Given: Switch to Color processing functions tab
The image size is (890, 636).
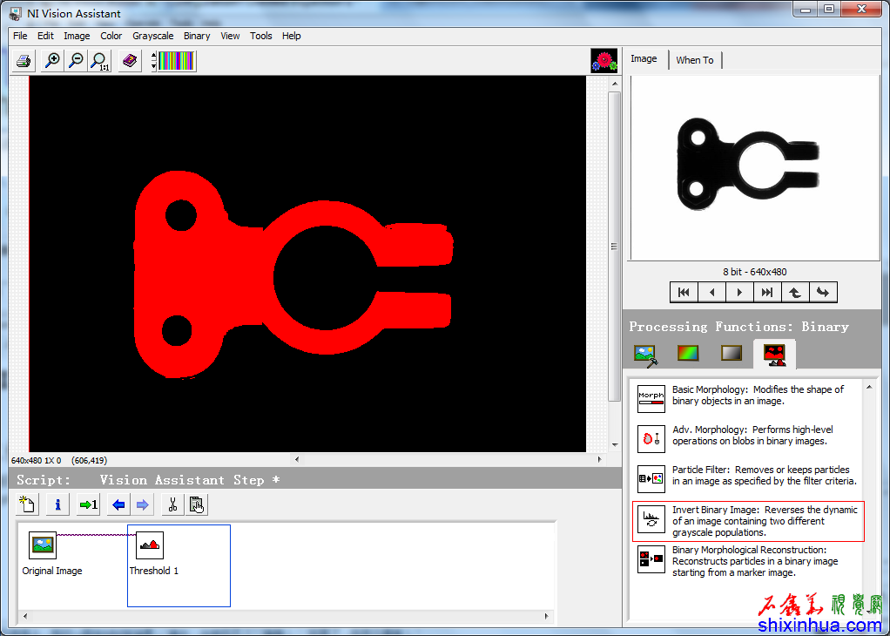Looking at the screenshot, I should tap(688, 353).
